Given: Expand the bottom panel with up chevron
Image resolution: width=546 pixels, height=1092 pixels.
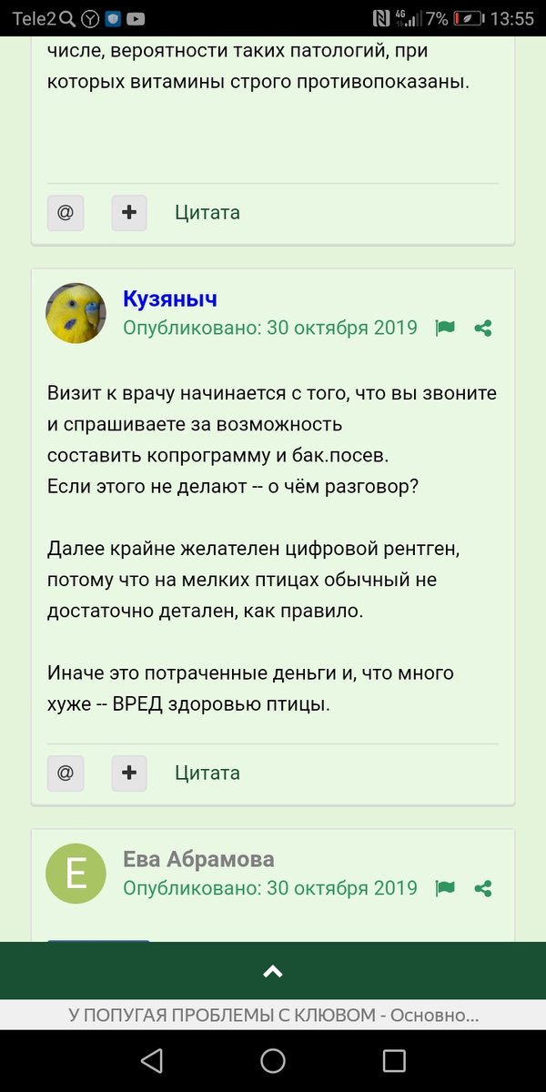Looking at the screenshot, I should click(273, 971).
